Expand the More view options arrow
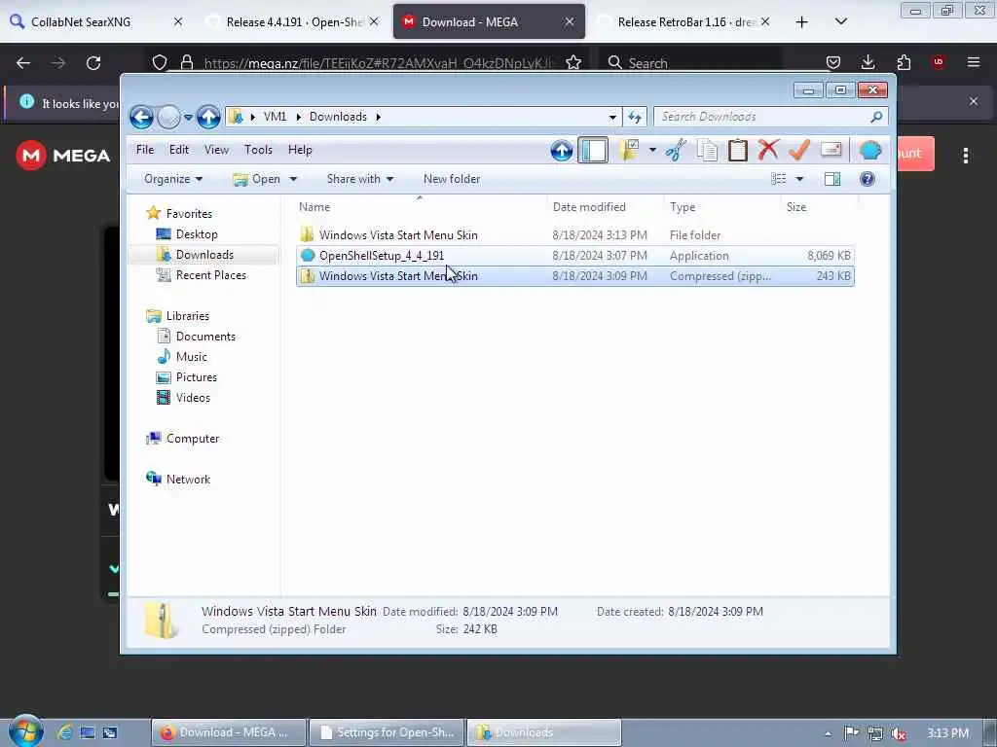Screen dimensions: 997x747 click(800, 179)
